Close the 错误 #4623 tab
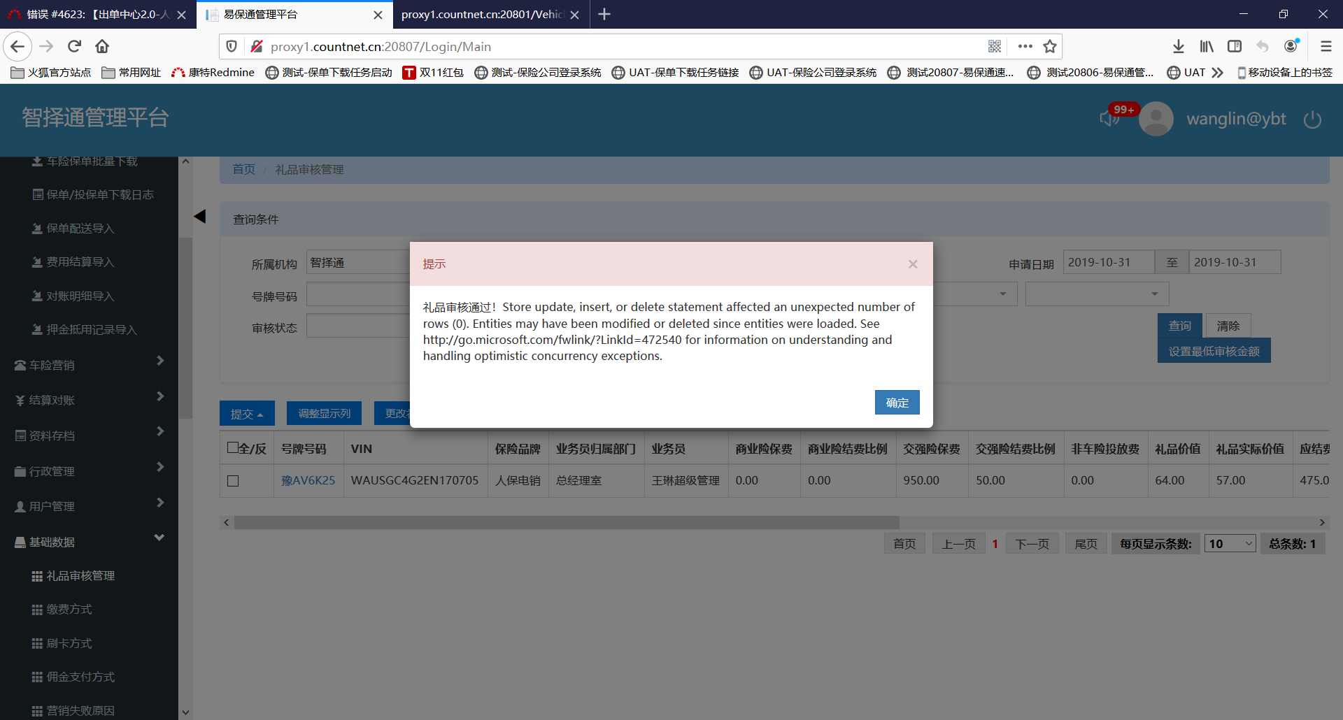Screen dimensions: 1343x720 182,15
